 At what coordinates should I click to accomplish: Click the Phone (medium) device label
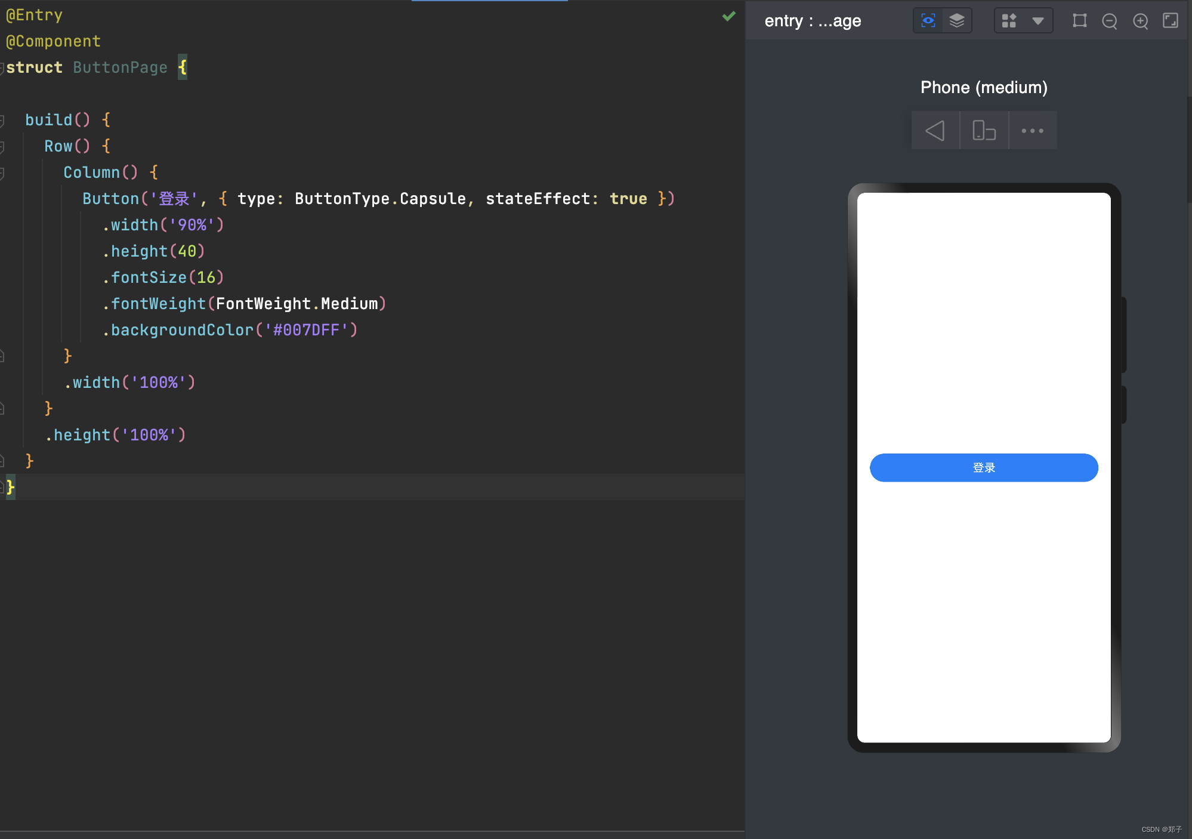(x=984, y=87)
